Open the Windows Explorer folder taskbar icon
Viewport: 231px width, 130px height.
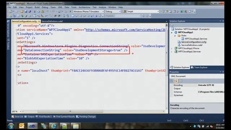click(76, 126)
